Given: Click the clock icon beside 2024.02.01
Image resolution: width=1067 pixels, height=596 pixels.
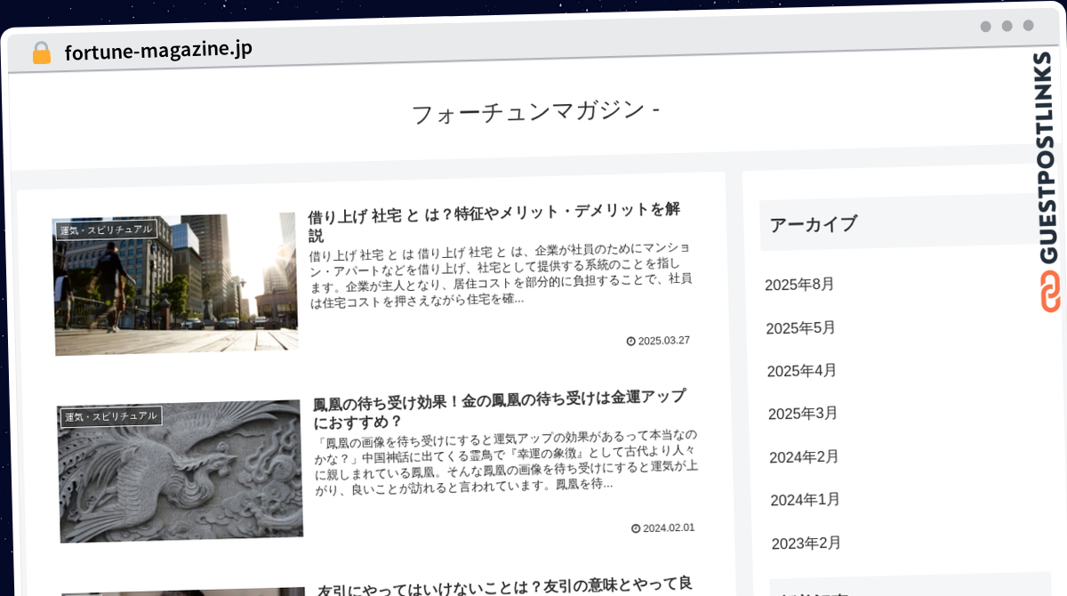Looking at the screenshot, I should pos(636,528).
